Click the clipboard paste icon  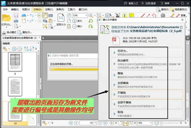tap(51, 21)
